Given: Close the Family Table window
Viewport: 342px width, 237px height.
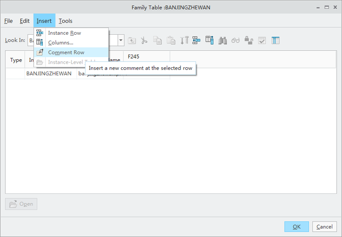Looking at the screenshot, I should [335, 7].
